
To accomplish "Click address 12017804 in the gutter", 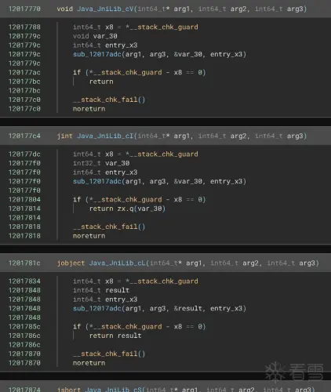I will (24, 199).
